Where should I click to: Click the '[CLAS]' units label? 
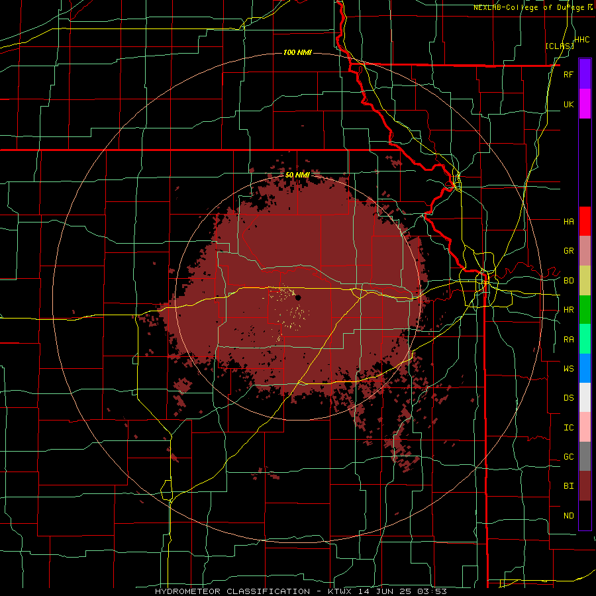pos(560,46)
